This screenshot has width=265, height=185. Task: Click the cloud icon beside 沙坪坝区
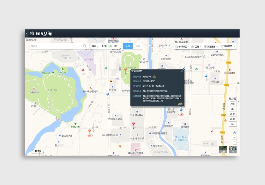[176, 47]
